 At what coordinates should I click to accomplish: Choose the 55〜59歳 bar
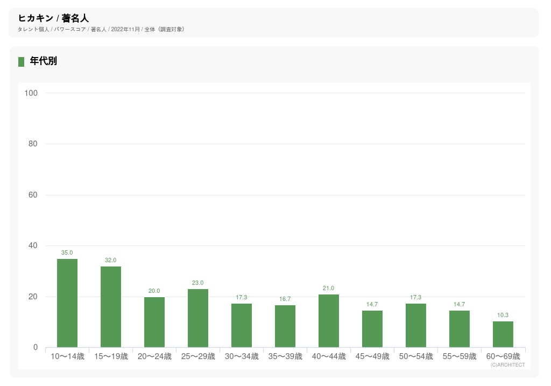coord(460,329)
